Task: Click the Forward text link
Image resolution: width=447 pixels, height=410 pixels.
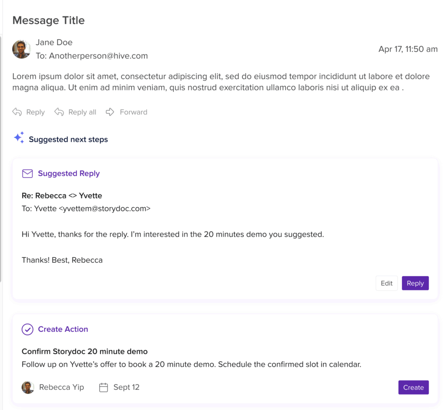Action: [134, 112]
